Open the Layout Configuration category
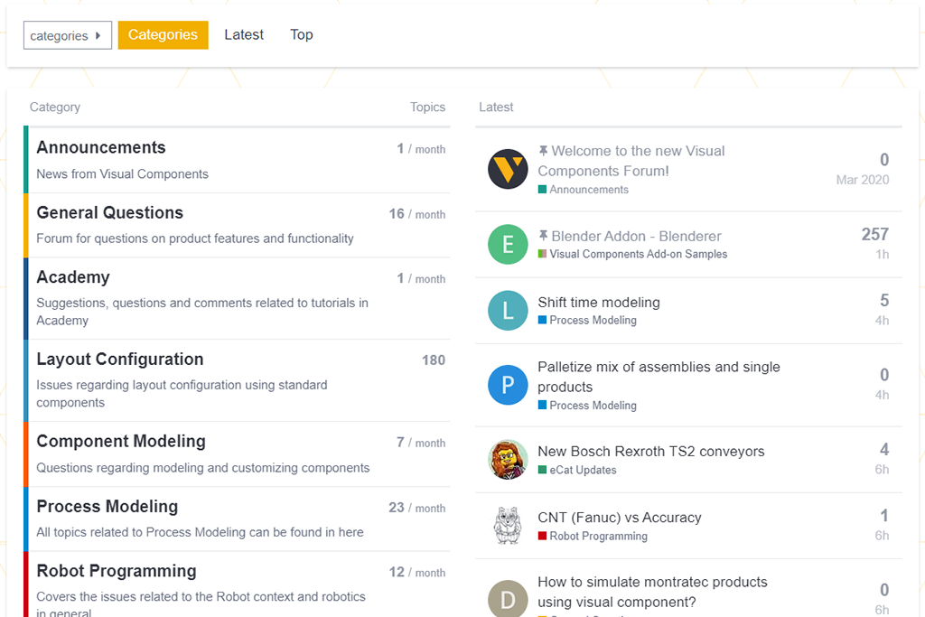 [120, 360]
